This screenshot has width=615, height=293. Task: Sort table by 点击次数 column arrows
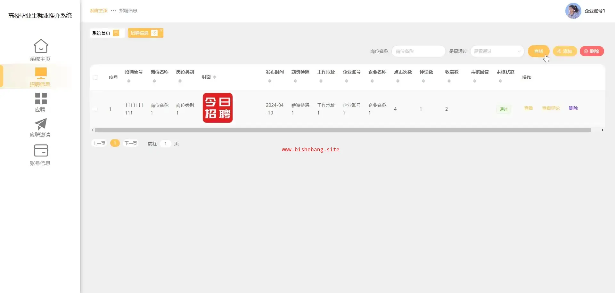[398, 81]
